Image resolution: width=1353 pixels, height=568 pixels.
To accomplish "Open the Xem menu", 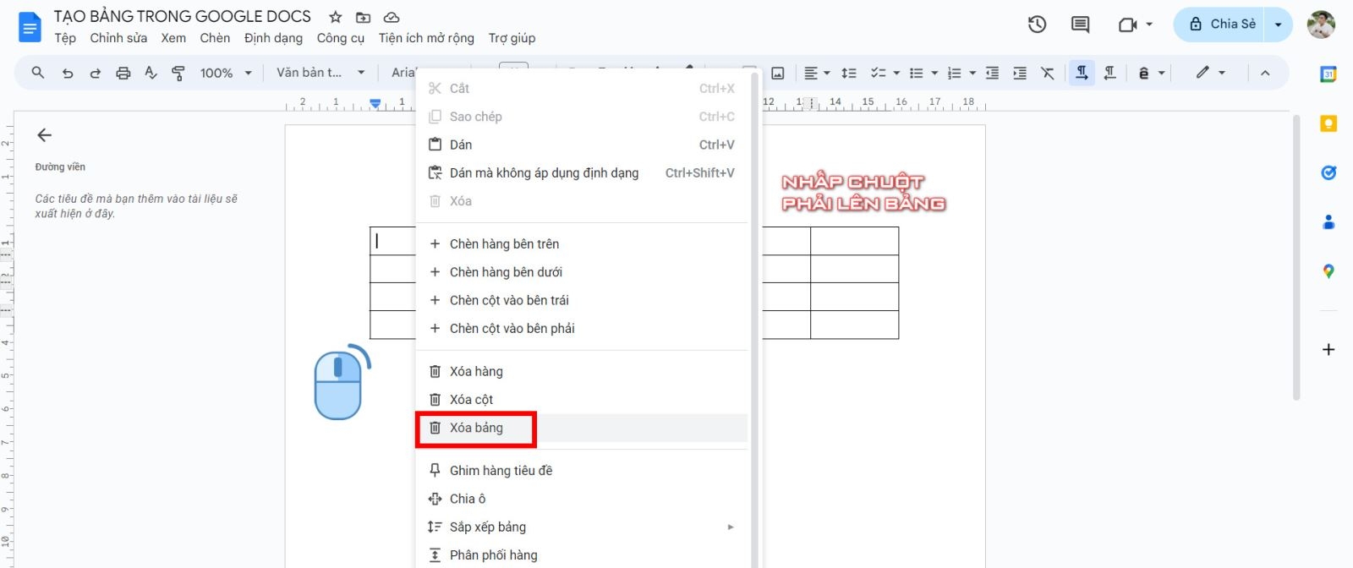I will (173, 38).
